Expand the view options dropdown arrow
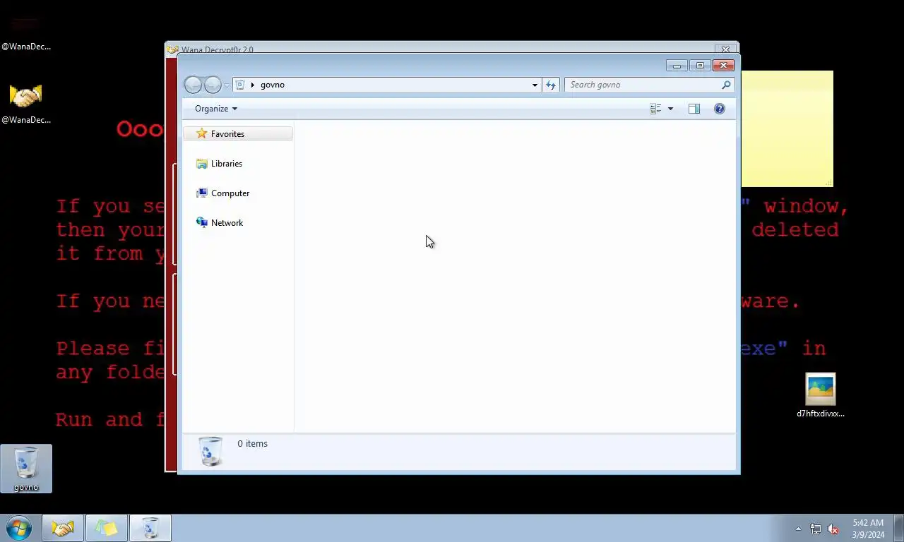The height and width of the screenshot is (542, 904). pos(670,109)
